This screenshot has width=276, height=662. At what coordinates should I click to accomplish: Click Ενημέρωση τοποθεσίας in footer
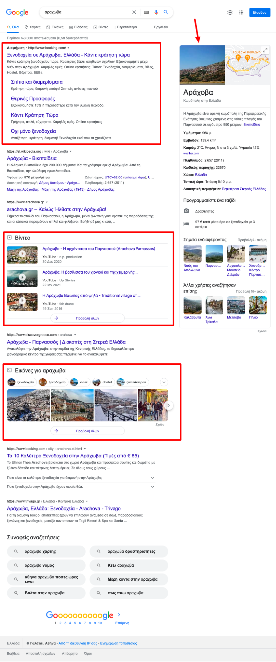(118, 643)
